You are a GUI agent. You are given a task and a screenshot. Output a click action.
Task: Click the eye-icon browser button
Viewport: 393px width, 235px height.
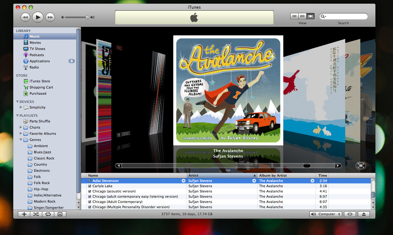pos(350,214)
